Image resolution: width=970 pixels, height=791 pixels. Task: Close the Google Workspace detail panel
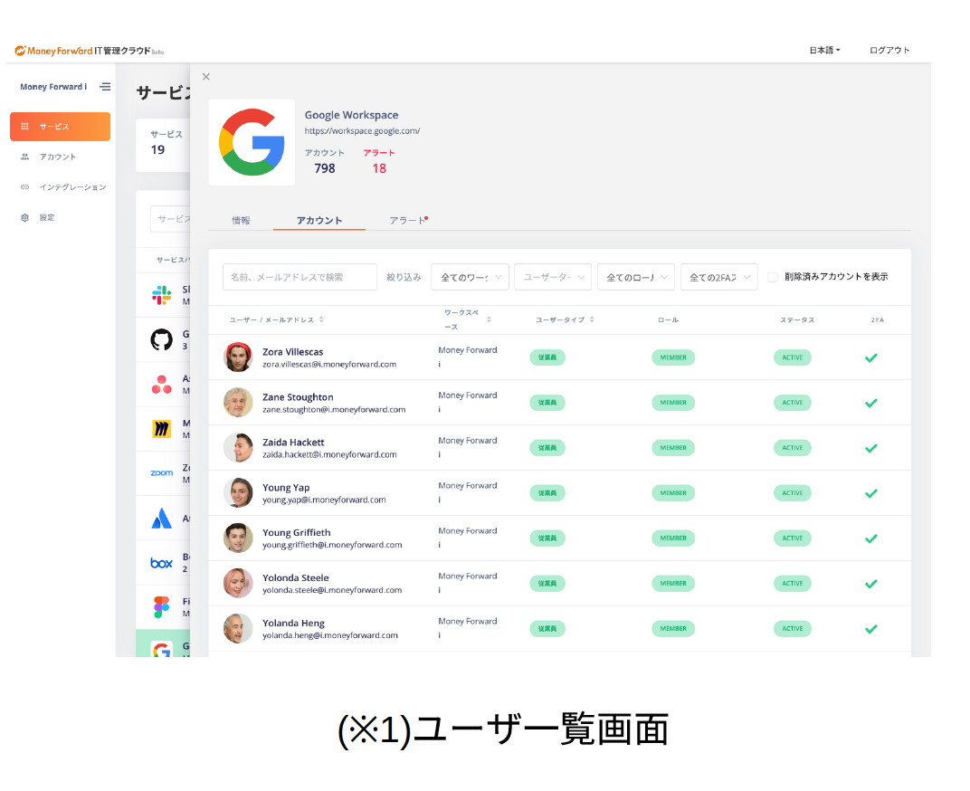[x=206, y=77]
